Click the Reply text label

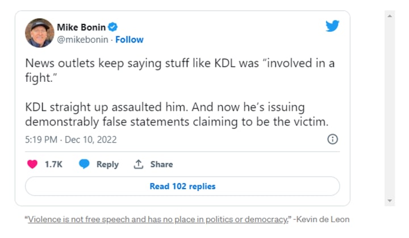pyautogui.click(x=107, y=164)
